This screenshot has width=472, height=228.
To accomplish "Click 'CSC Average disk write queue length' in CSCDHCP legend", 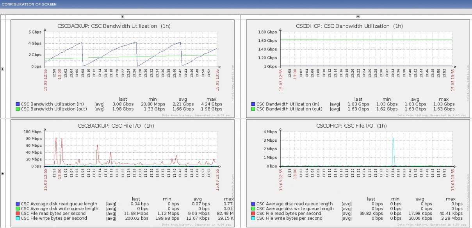I will (295, 209).
